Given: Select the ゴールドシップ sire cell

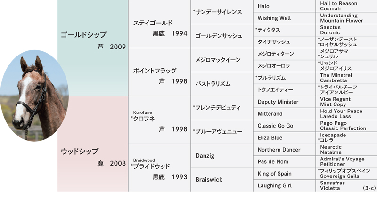Looking at the screenshot, I should point(93,48).
